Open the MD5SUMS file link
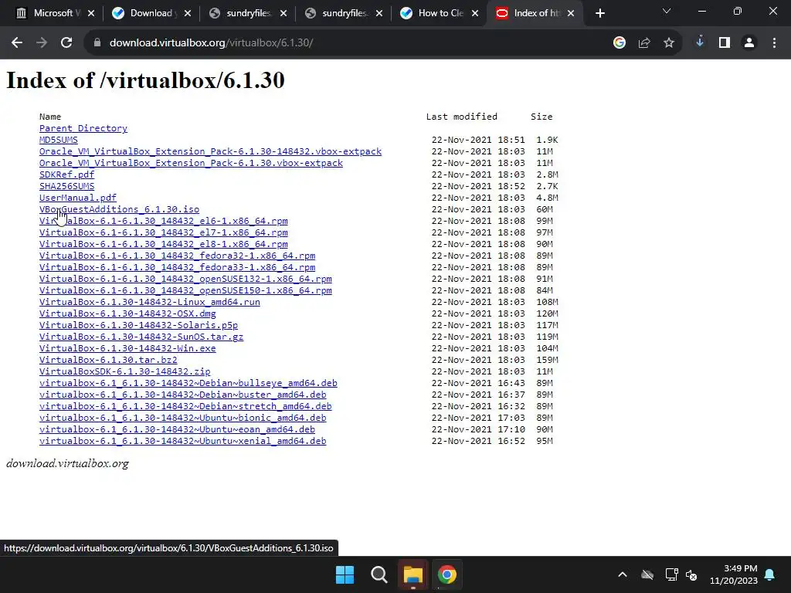 coord(59,141)
